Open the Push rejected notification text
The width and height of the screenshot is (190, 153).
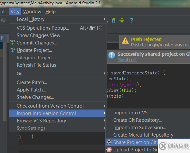pos(146,39)
